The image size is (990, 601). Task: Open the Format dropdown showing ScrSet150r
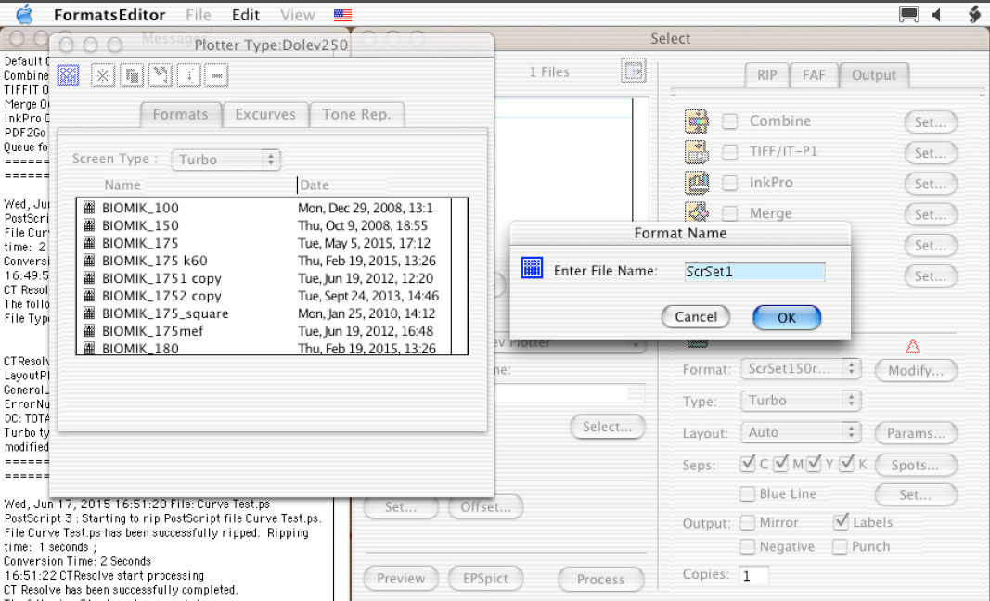click(x=802, y=369)
